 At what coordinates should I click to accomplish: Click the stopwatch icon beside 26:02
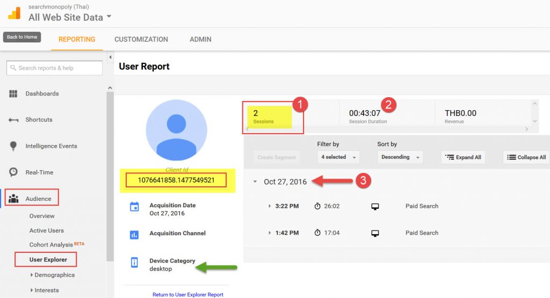pos(317,206)
